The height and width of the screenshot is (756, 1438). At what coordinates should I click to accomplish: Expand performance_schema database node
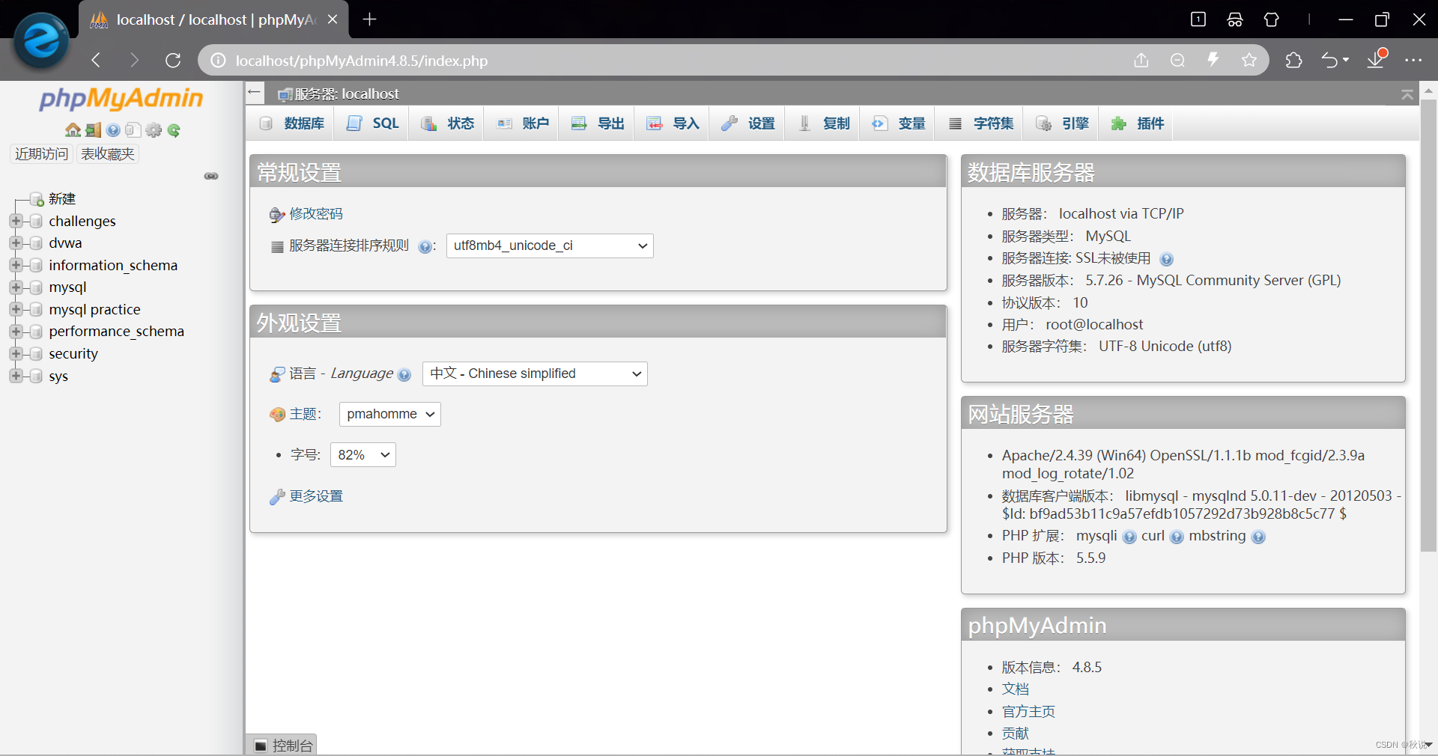16,332
